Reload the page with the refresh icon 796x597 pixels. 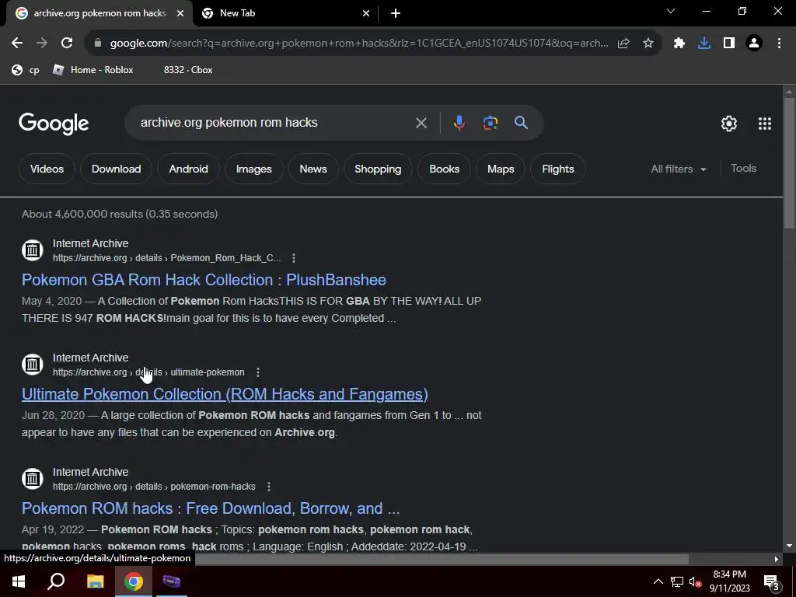click(67, 44)
